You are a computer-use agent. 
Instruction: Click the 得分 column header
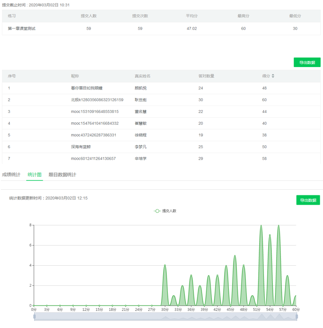[x=266, y=76]
